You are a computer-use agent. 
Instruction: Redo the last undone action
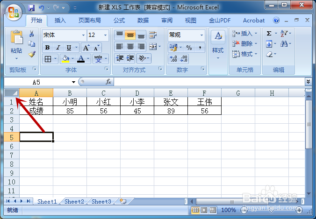click(x=56, y=8)
